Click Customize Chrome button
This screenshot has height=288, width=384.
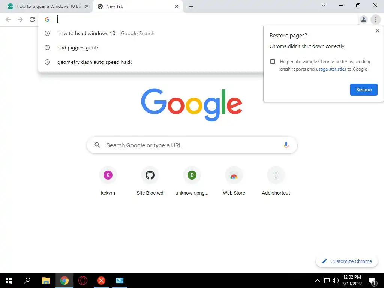(x=347, y=261)
